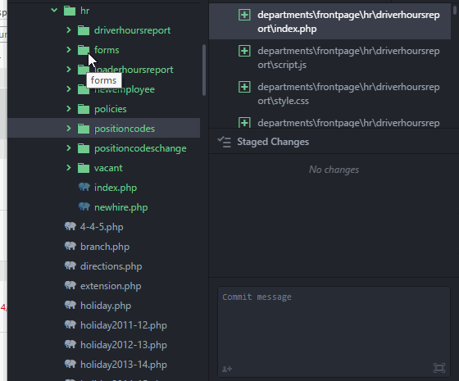Click the policies folder icon
This screenshot has width=459, height=381.
[84, 109]
